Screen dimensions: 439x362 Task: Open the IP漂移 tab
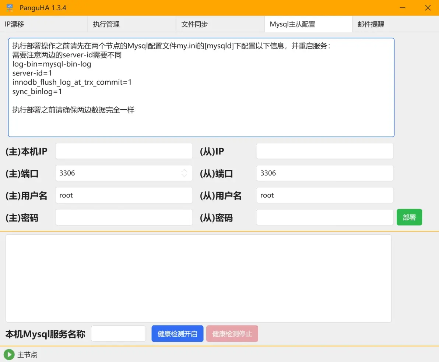click(x=44, y=24)
